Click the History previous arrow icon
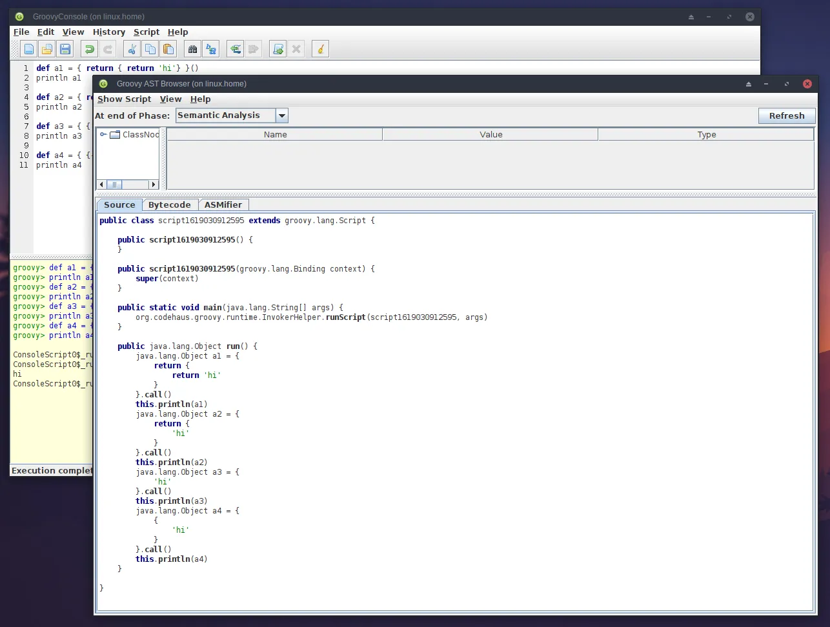The height and width of the screenshot is (627, 830). coord(236,49)
